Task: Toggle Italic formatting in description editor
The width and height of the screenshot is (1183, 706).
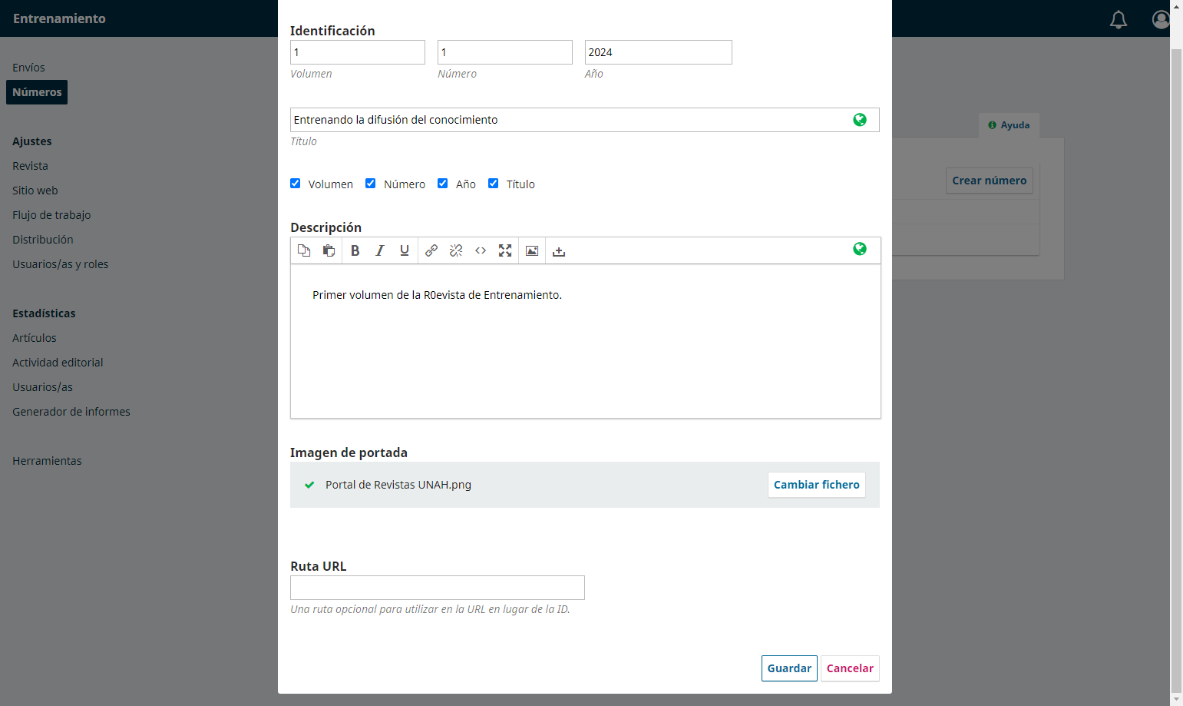Action: pos(380,250)
